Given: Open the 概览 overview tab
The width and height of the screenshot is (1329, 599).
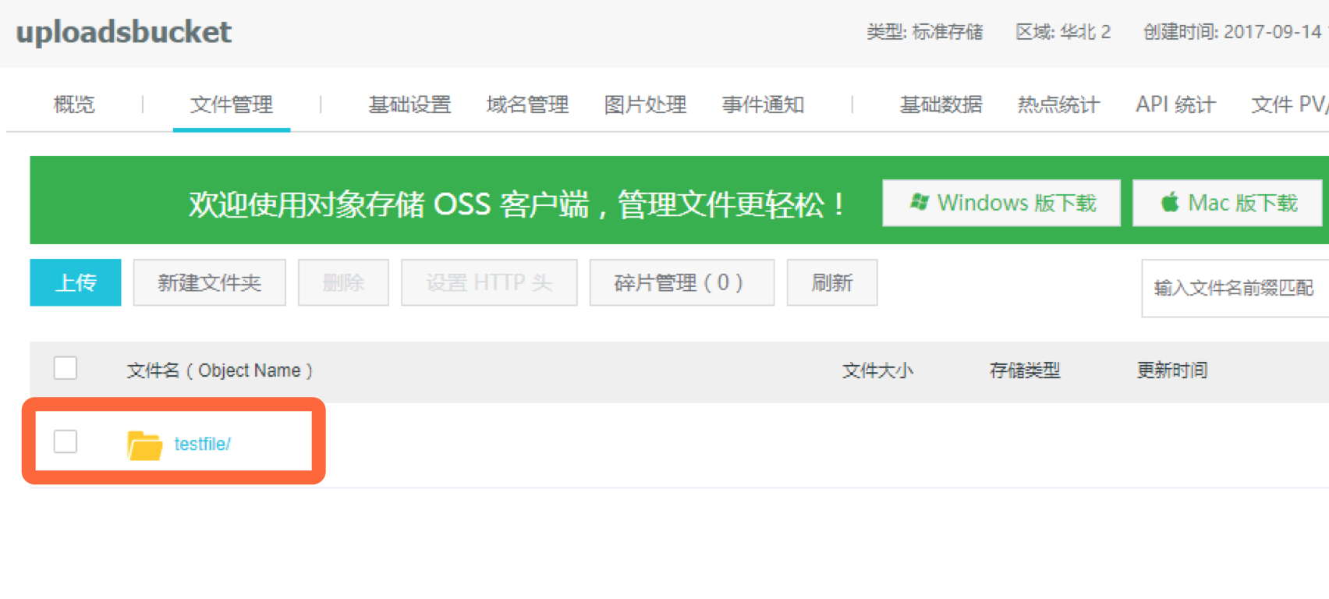Looking at the screenshot, I should click(x=74, y=105).
